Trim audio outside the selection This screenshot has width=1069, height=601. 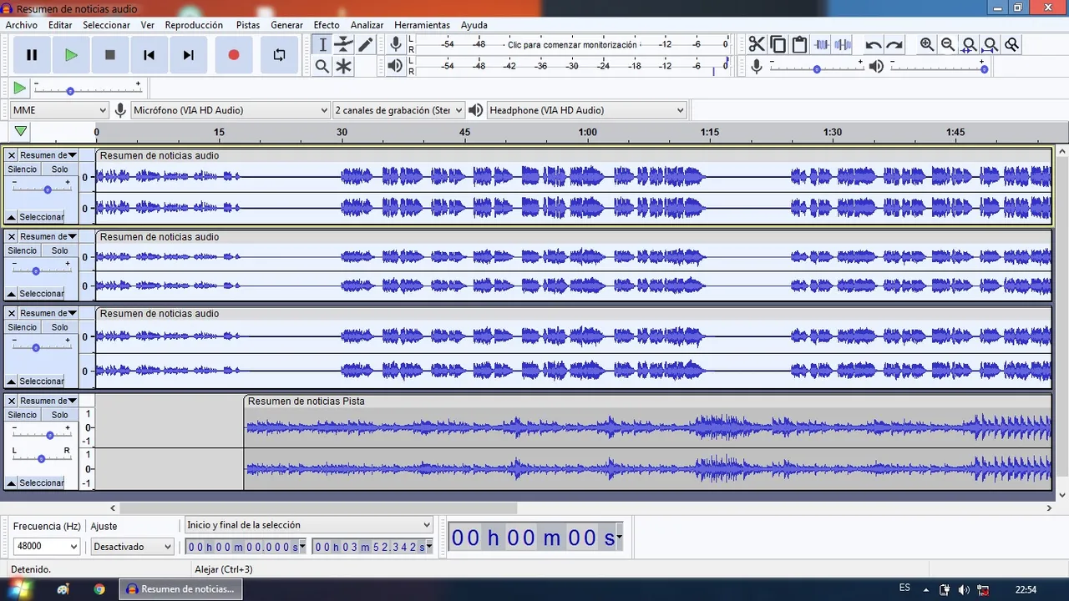click(x=822, y=45)
